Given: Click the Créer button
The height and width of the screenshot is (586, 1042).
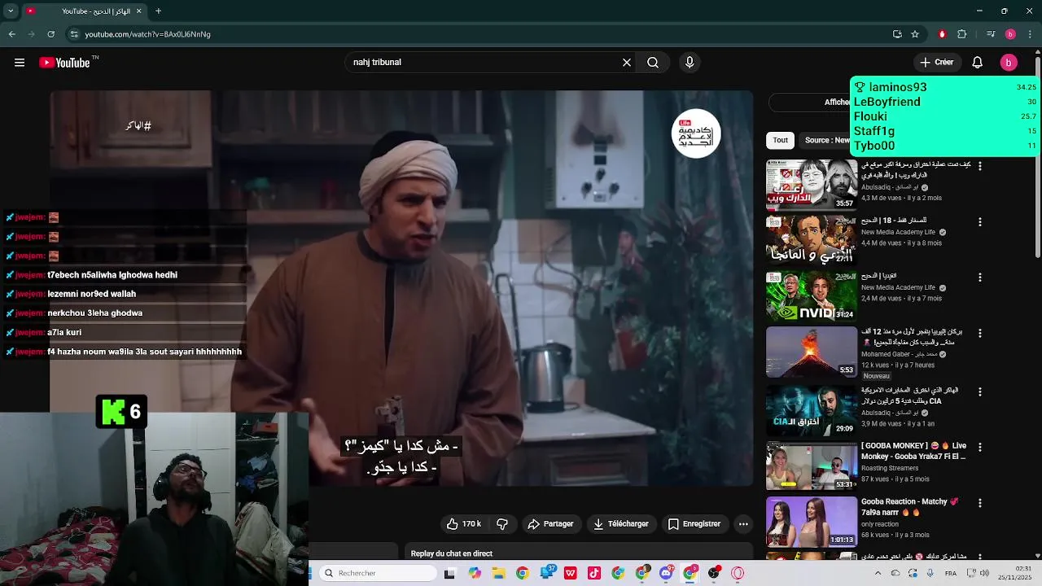Looking at the screenshot, I should point(936,63).
